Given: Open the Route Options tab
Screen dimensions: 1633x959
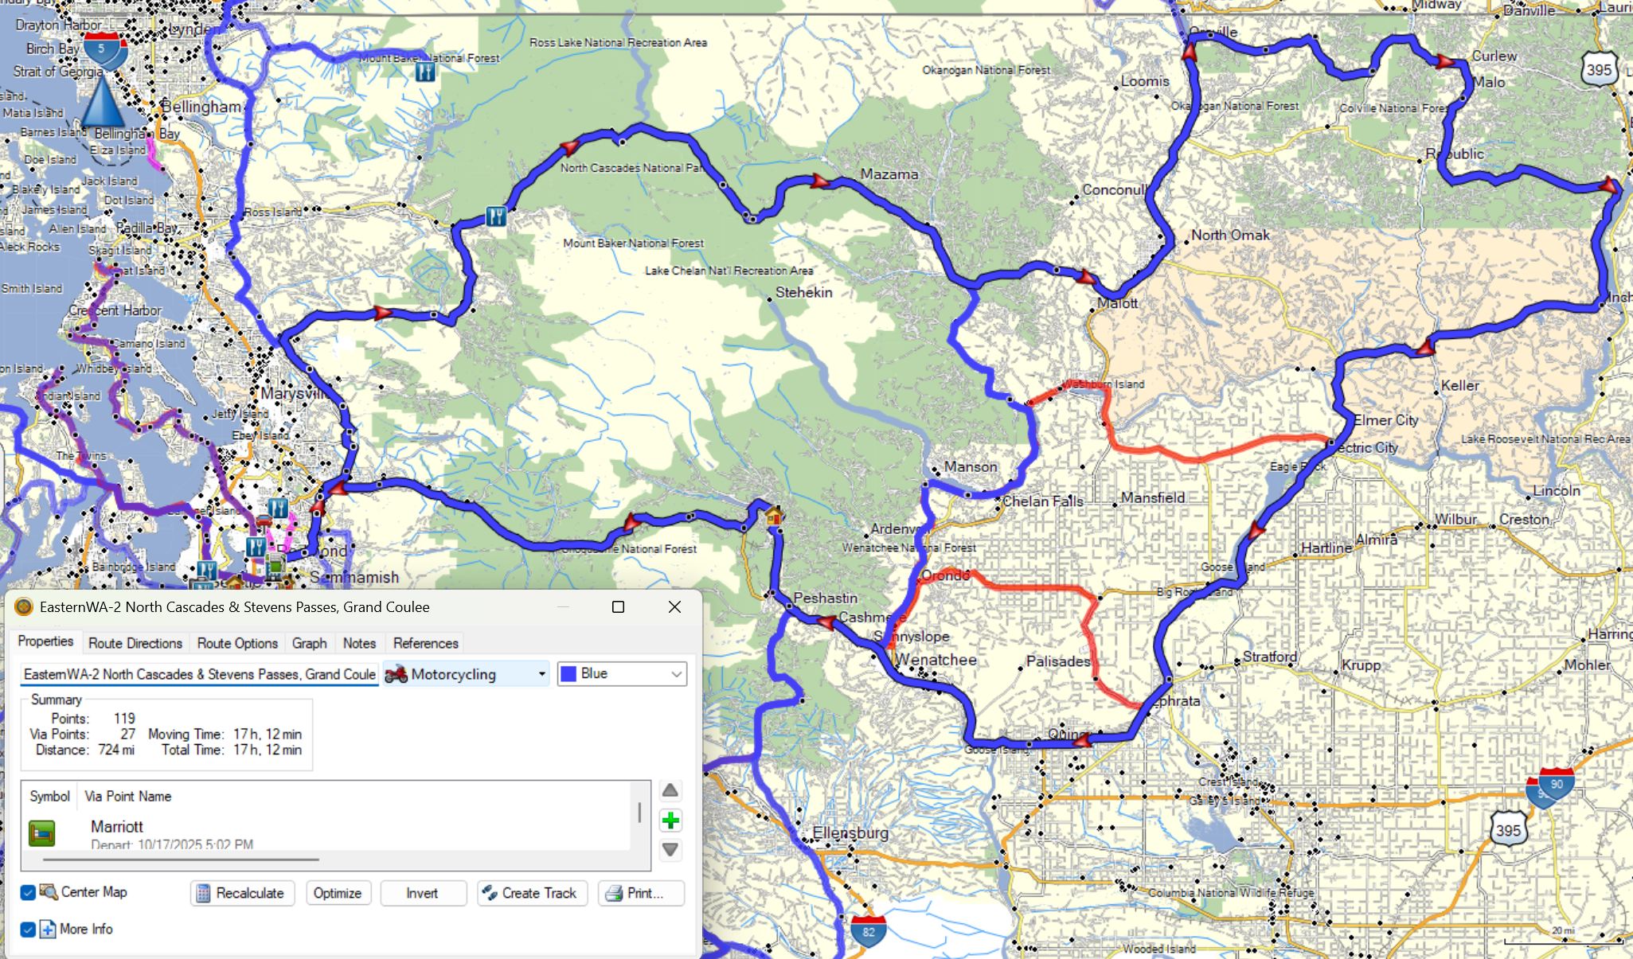Looking at the screenshot, I should click(237, 643).
